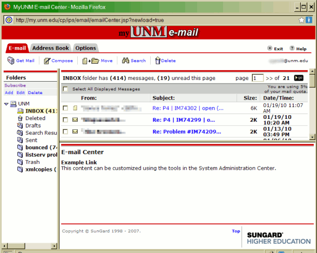
Task: Click the Sent folder icon
Action: point(20,140)
